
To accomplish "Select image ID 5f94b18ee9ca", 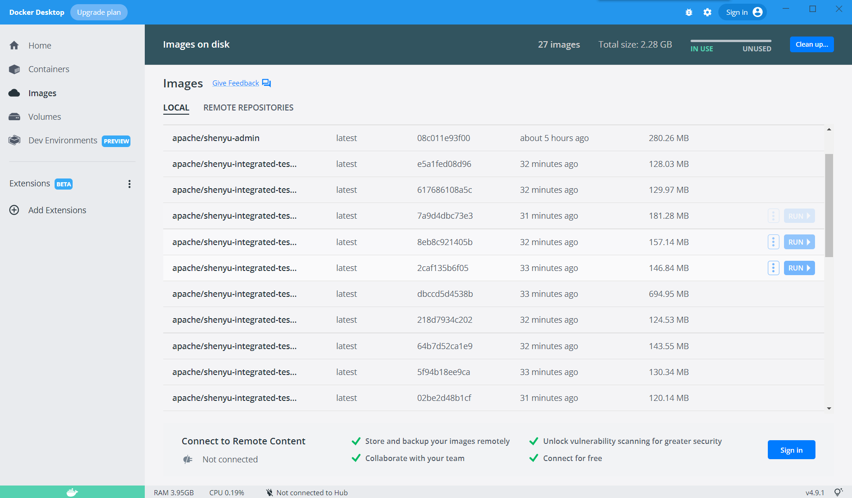I will [x=444, y=372].
